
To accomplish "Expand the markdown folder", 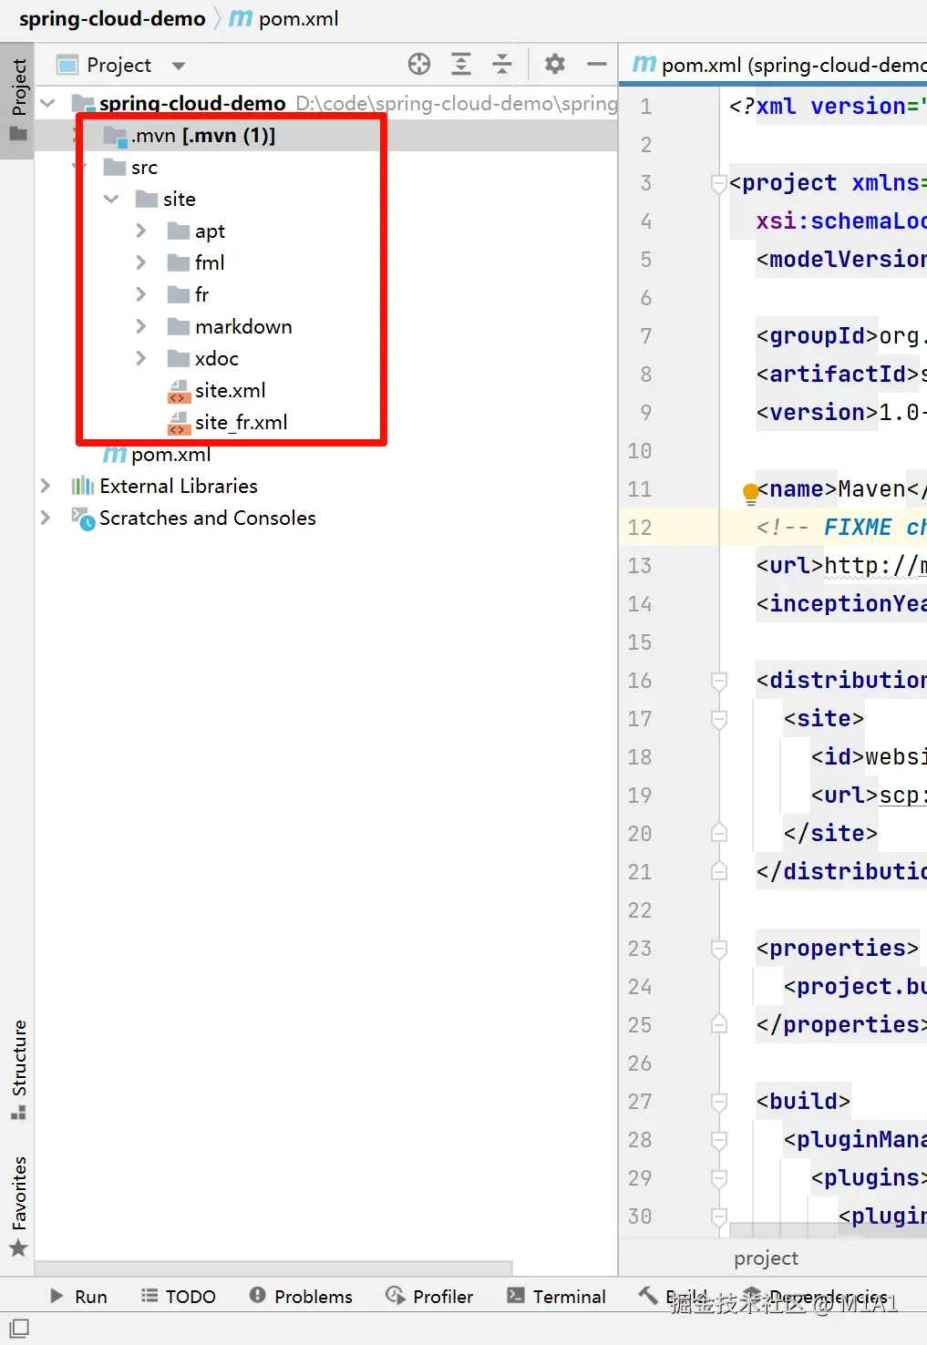I will click(x=141, y=326).
